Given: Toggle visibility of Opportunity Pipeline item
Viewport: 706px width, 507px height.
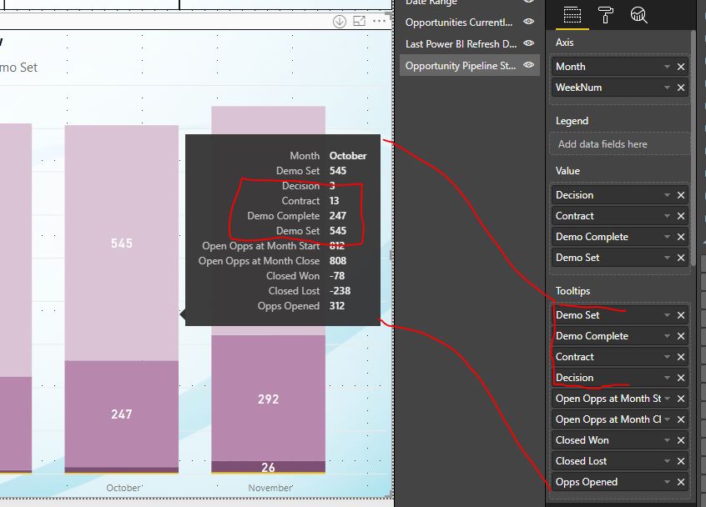Looking at the screenshot, I should (x=528, y=65).
